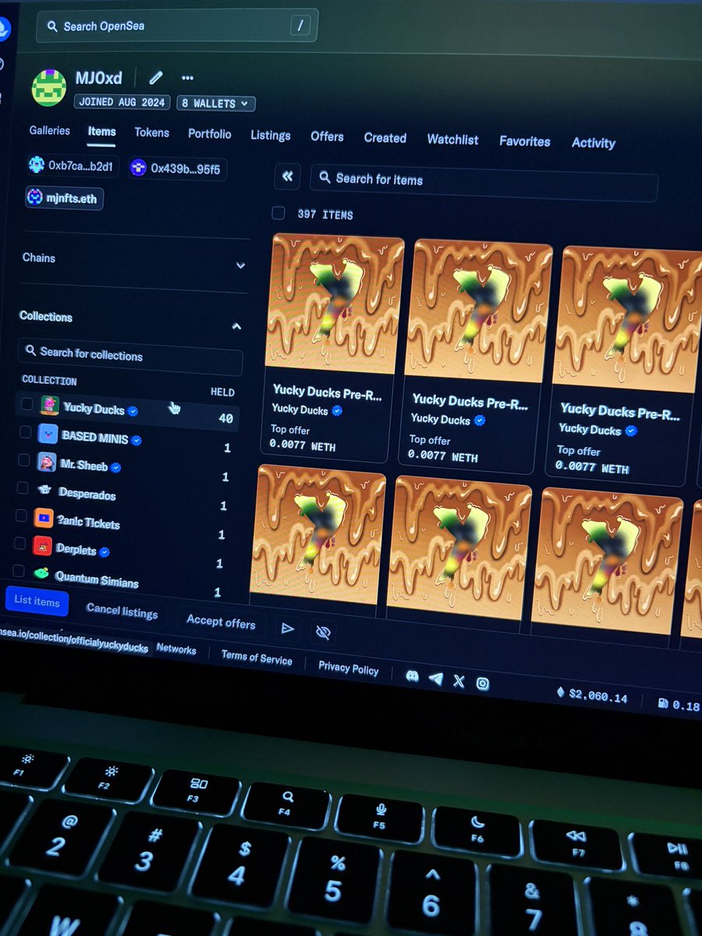Open the Instagram icon in footer
The image size is (702, 936).
[483, 683]
